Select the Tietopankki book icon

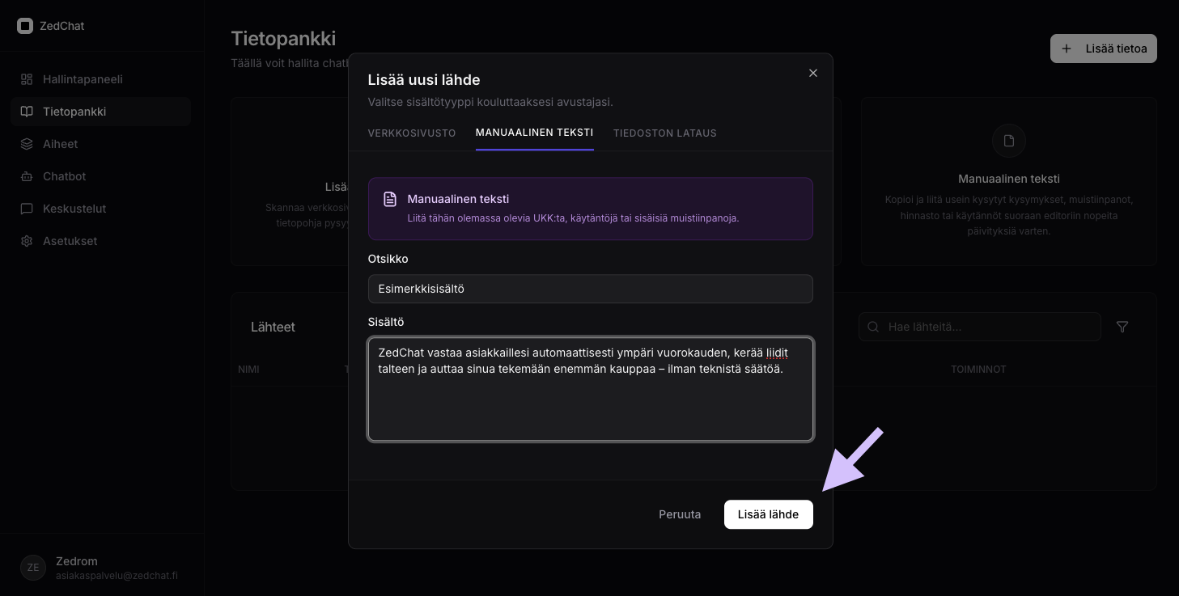tap(27, 112)
